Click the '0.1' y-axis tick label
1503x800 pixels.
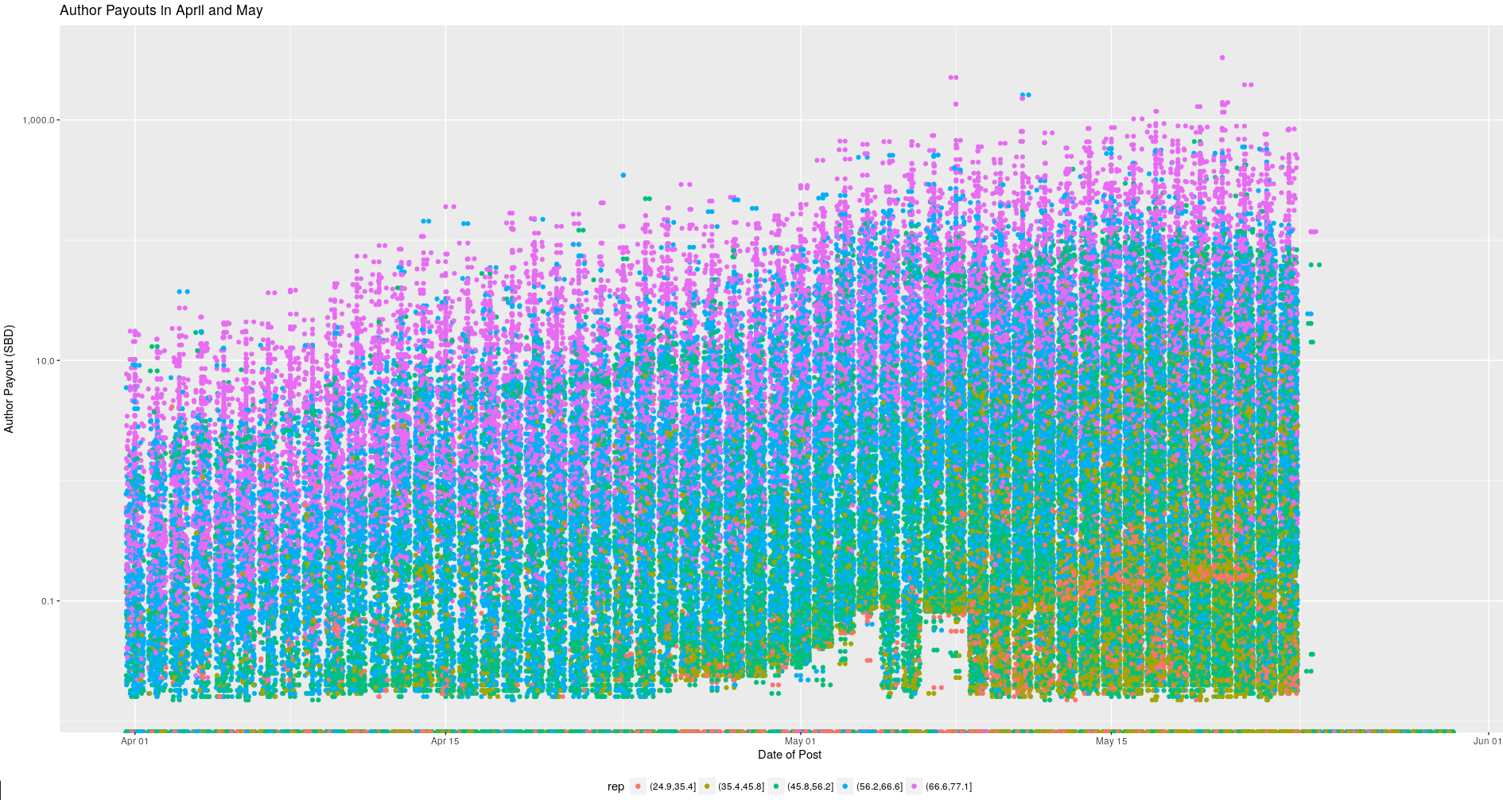coord(48,601)
